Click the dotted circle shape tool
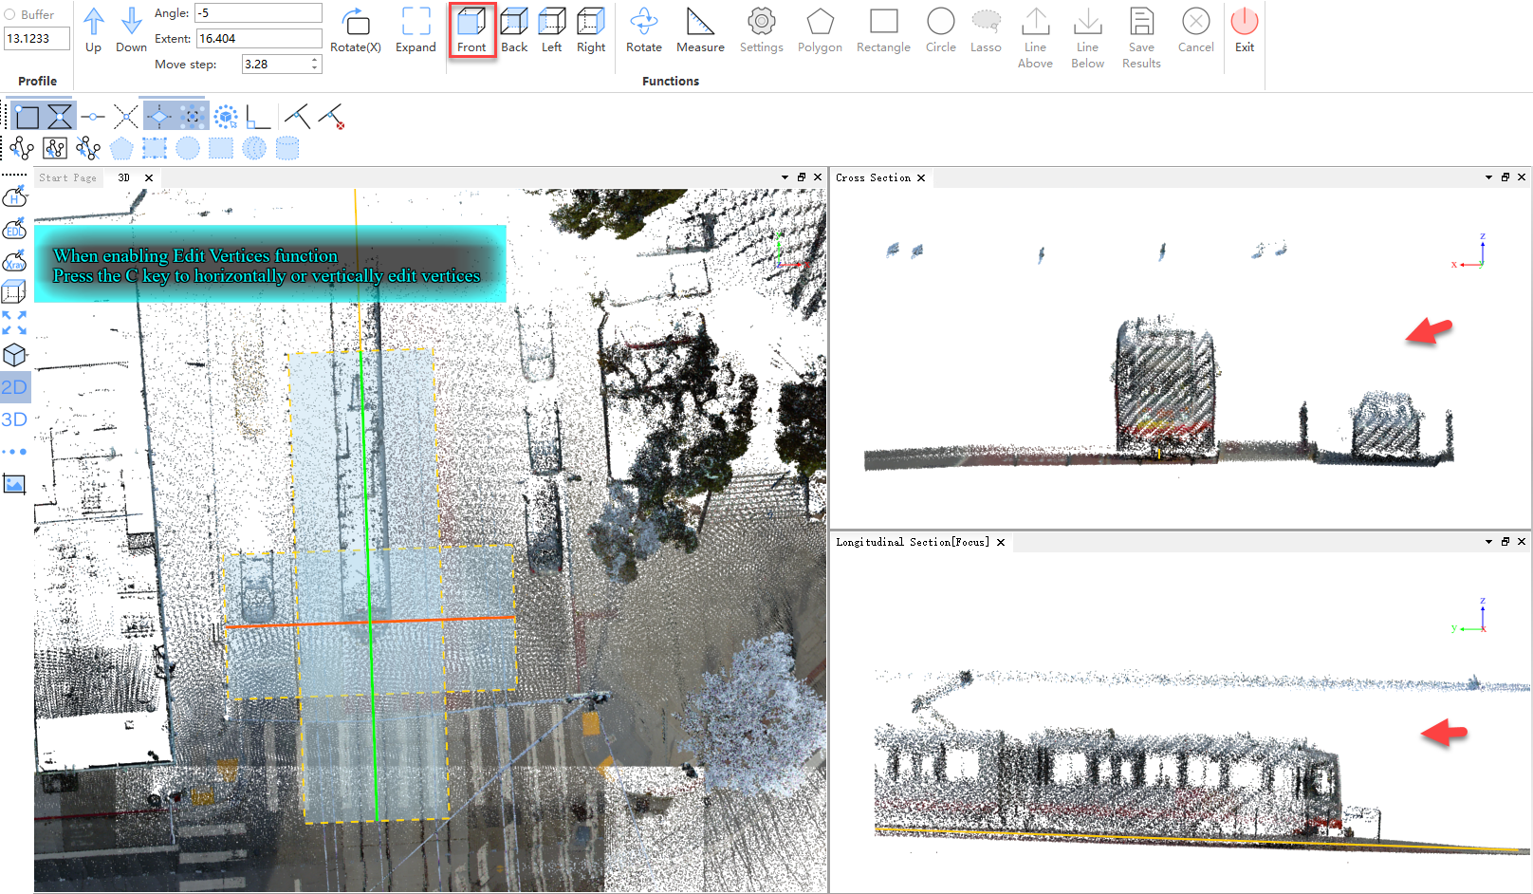Screen dimensions: 1533x894 [188, 148]
